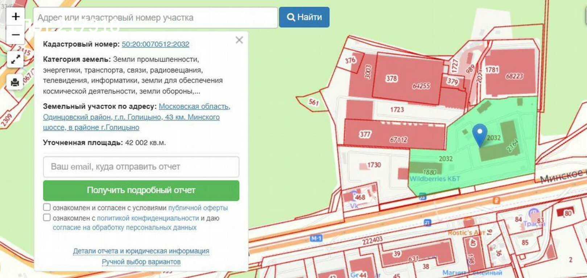The width and height of the screenshot is (587, 278).
Task: Toggle fullscreen map view
Action: point(15,59)
